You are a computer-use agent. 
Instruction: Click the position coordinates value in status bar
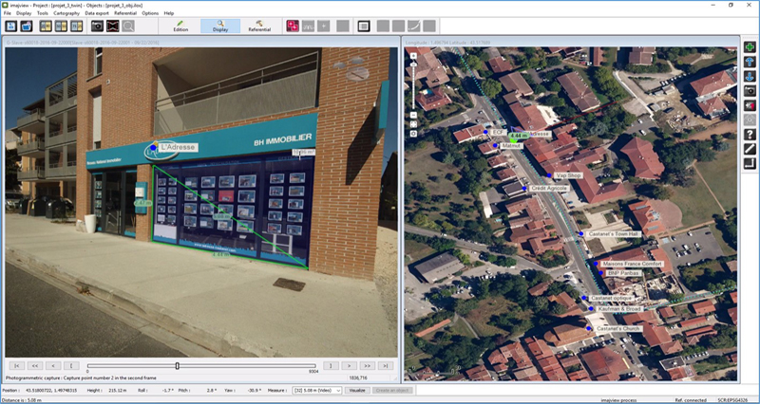pyautogui.click(x=52, y=391)
